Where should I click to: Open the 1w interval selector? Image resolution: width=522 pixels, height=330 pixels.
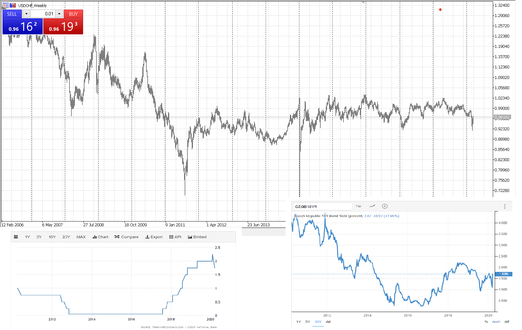click(358, 206)
